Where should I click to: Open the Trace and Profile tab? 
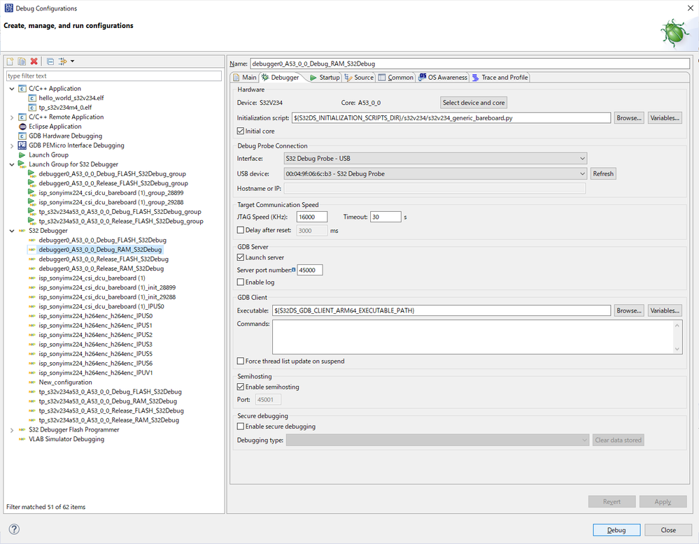[x=500, y=78]
